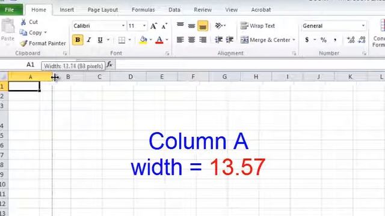Align text left
The image size is (385, 216).
180,40
